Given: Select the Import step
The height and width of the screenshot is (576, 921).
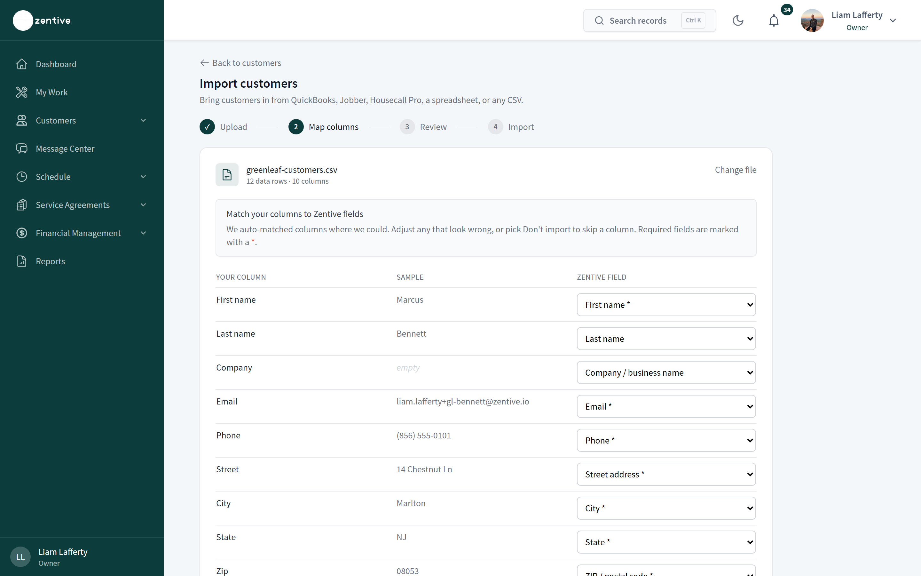Looking at the screenshot, I should tap(511, 127).
